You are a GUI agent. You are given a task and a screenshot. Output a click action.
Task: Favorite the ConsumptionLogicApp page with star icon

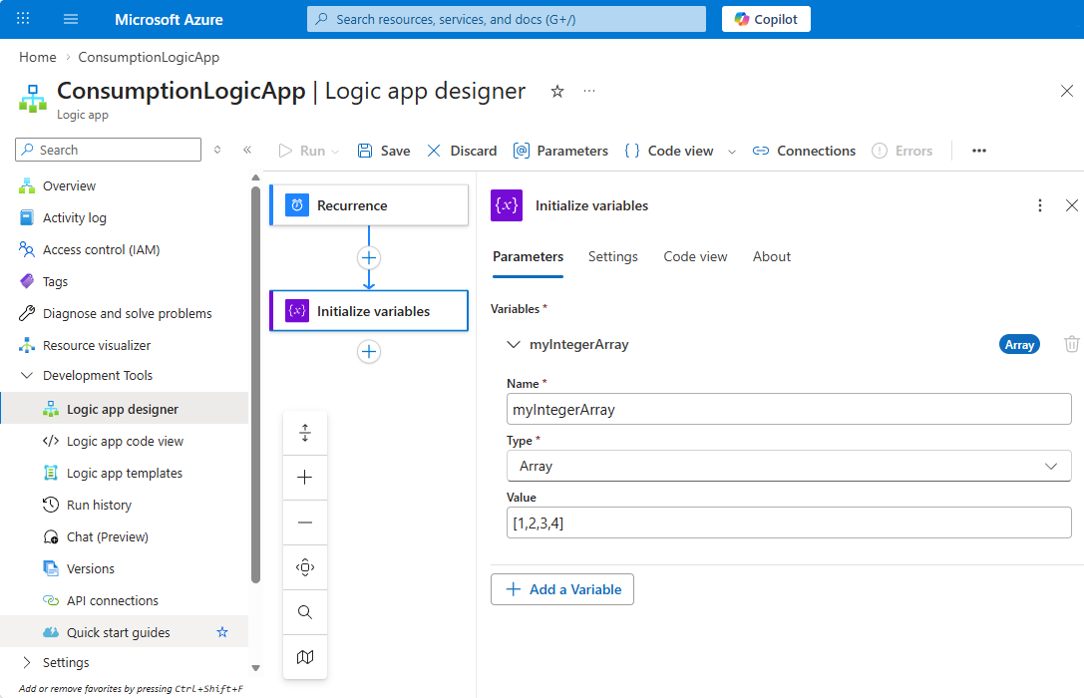coord(557,91)
